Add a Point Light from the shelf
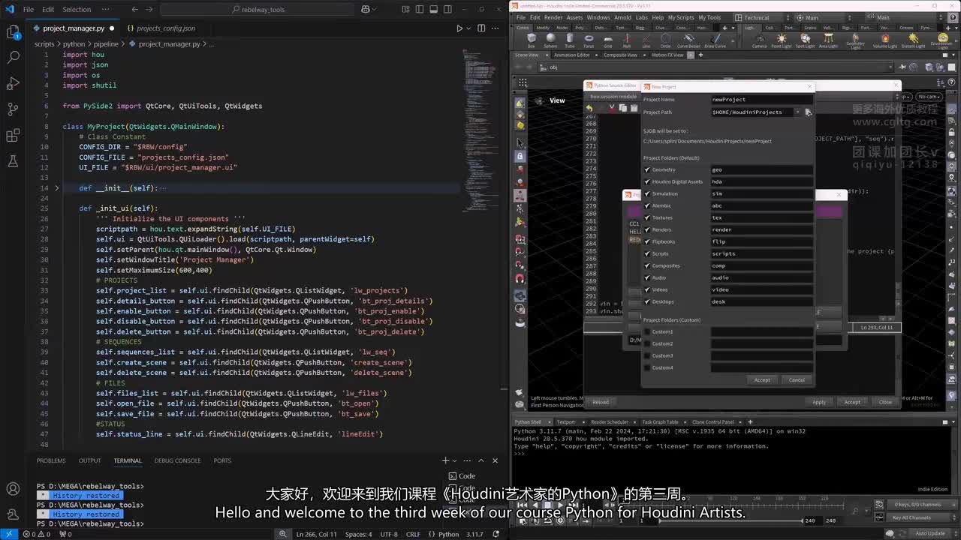This screenshot has height=540, width=961. [x=782, y=40]
